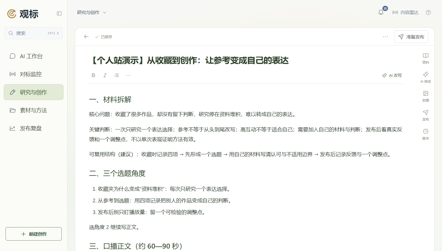Viewport: 442px width, 251px height.
Task: Open the help question mark icon
Action: [428, 13]
